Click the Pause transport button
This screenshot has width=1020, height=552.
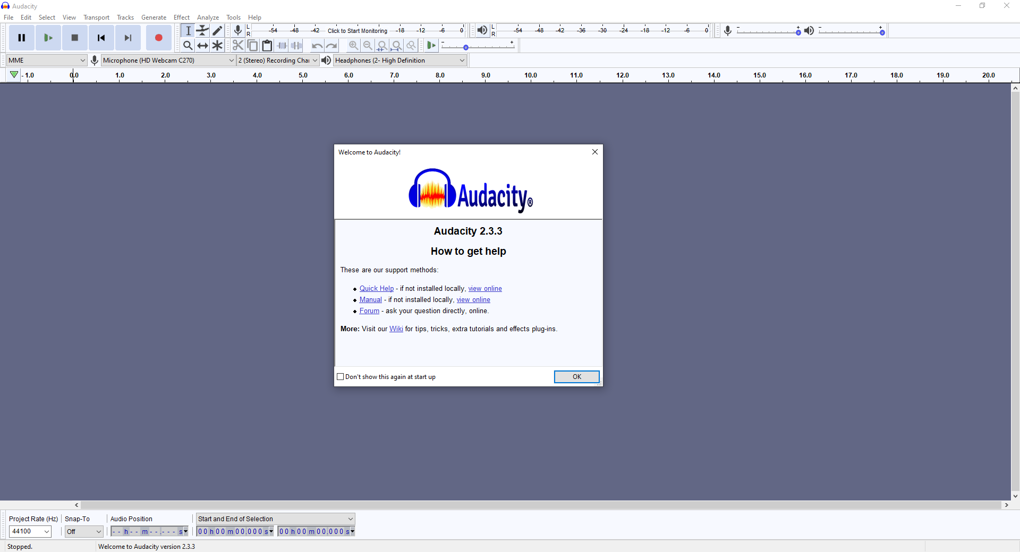(x=22, y=38)
